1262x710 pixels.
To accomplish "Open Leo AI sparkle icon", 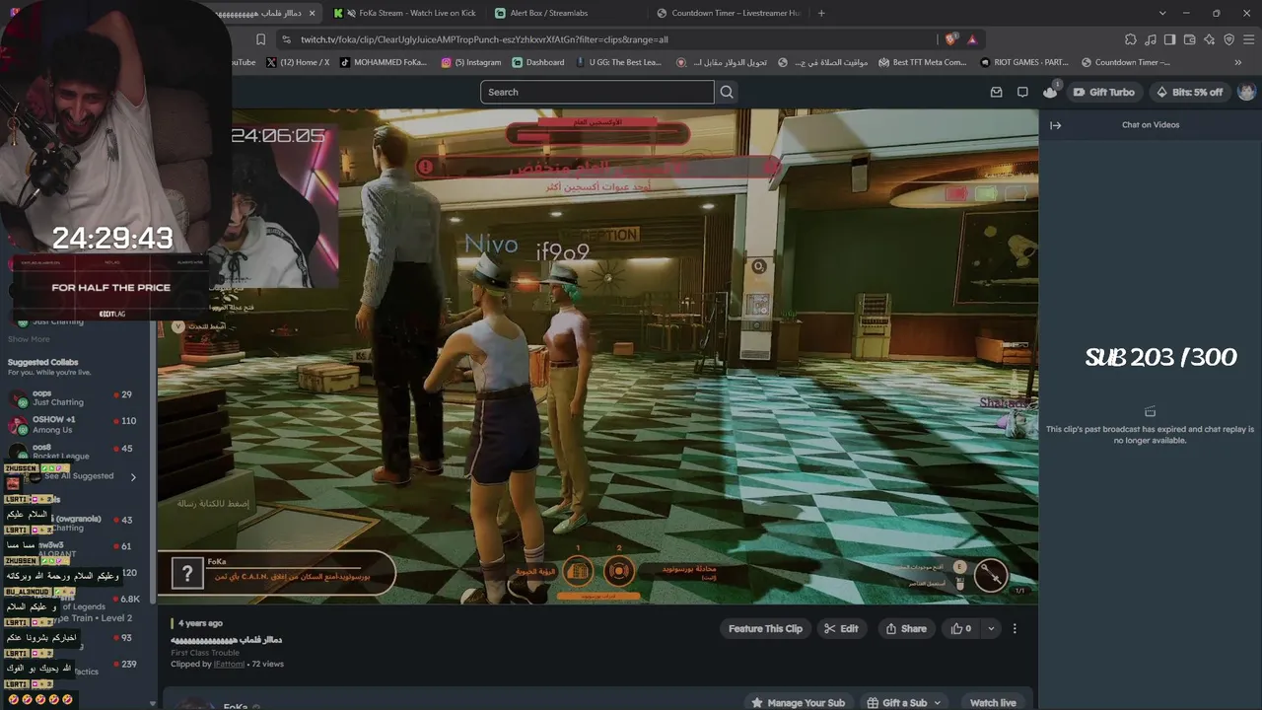I will (x=1209, y=39).
